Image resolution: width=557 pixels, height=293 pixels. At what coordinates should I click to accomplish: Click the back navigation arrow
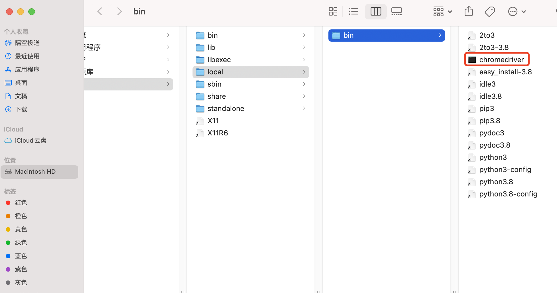pos(100,11)
